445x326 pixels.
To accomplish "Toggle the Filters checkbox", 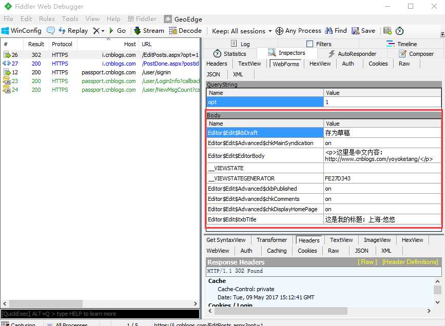I will pos(309,44).
